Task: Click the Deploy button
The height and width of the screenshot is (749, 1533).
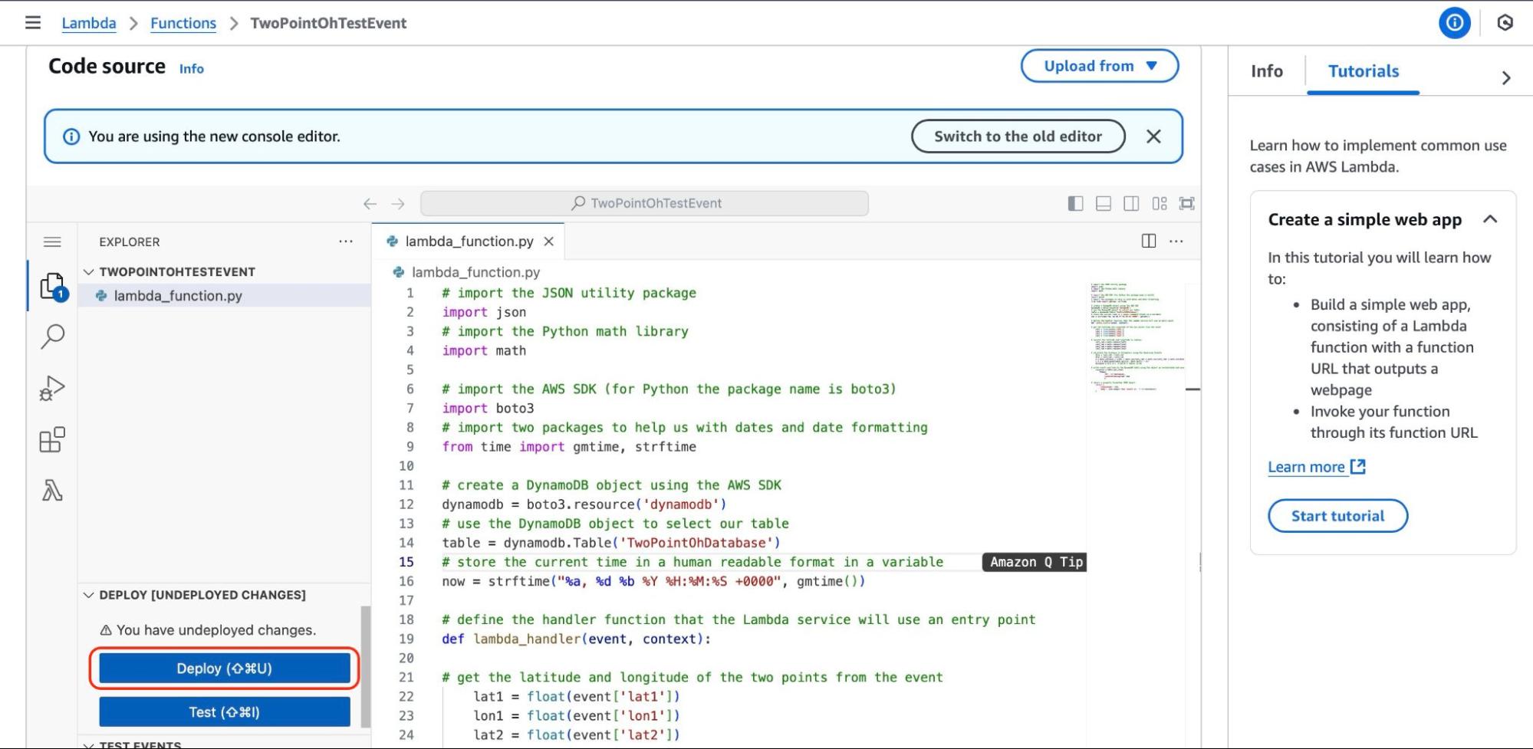Action: pyautogui.click(x=225, y=669)
